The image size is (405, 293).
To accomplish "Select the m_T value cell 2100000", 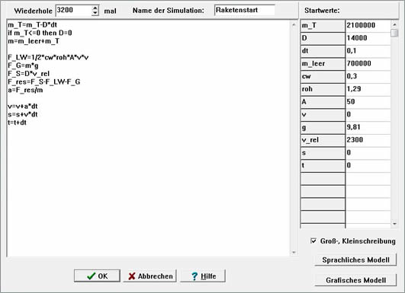I will click(368, 25).
